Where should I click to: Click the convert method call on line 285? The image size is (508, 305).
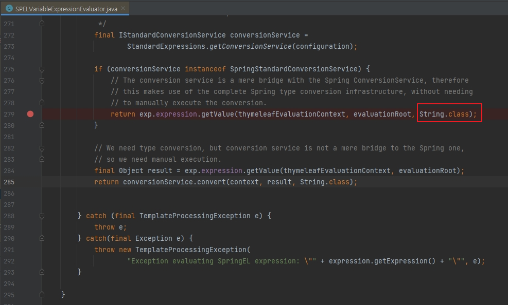[x=211, y=182]
